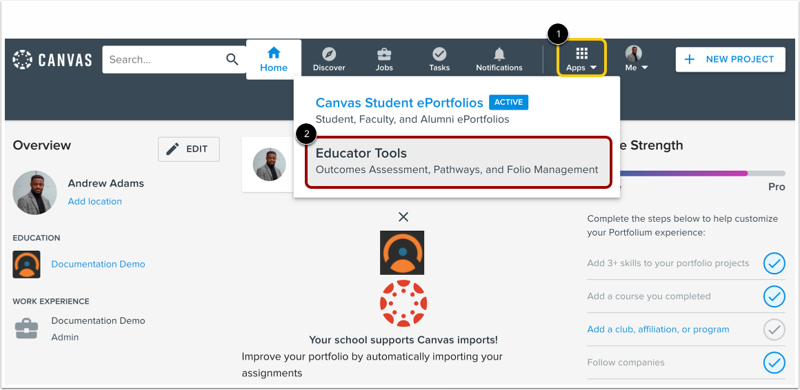
Task: Click the Canvas logo
Action: point(52,59)
